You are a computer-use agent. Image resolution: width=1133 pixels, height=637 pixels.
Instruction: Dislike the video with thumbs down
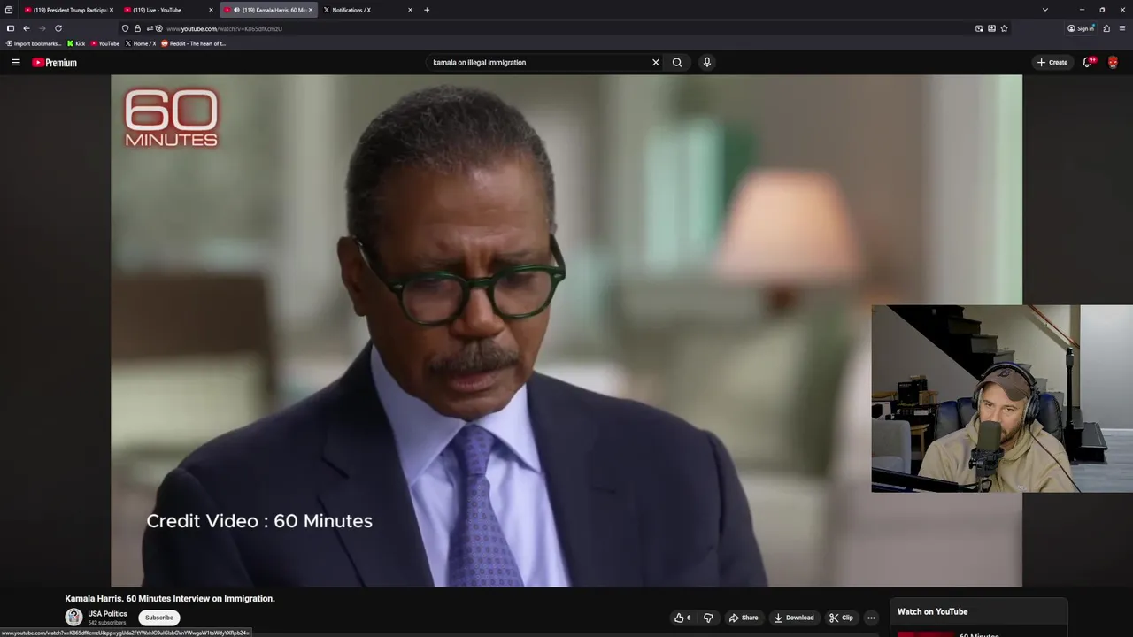coord(707,618)
